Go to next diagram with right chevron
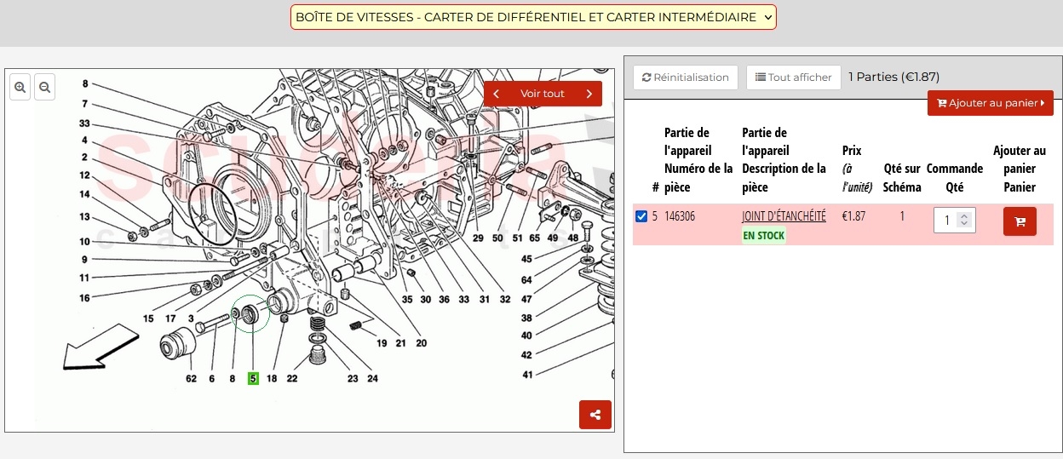Image resolution: width=1063 pixels, height=459 pixels. 589,94
